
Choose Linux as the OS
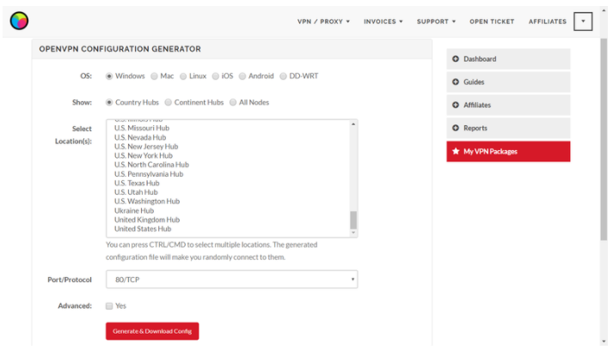pyautogui.click(x=183, y=76)
